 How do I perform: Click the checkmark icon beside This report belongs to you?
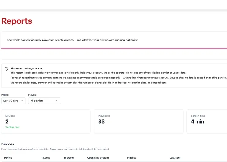[6, 69]
